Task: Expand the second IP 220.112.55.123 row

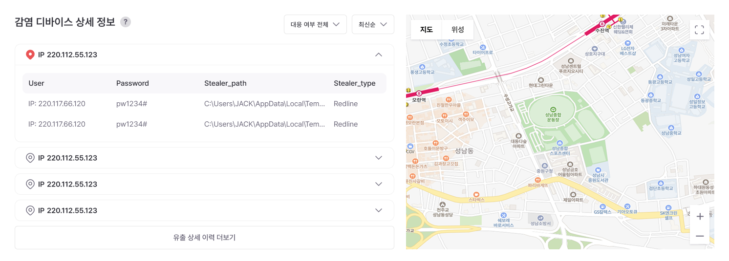Action: point(378,158)
